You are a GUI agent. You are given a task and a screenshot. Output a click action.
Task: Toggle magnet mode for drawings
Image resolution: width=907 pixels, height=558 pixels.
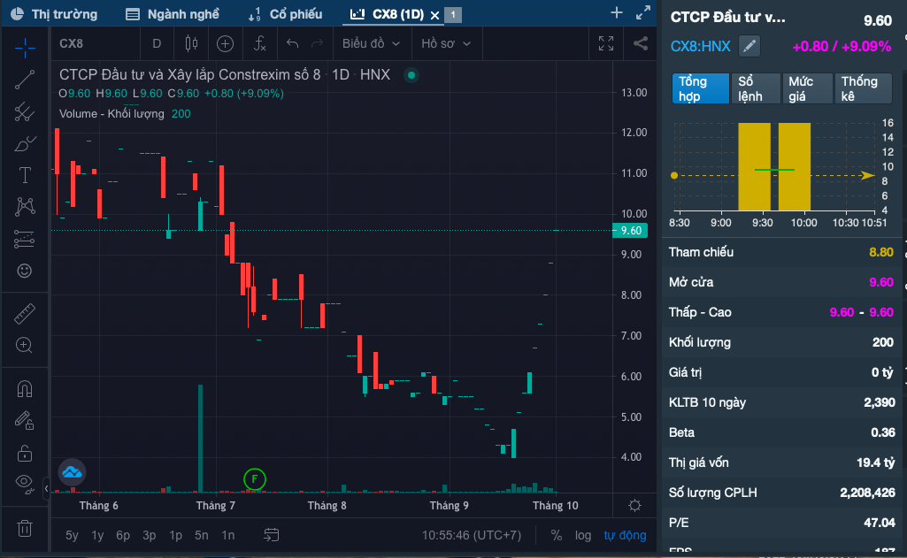pos(24,388)
